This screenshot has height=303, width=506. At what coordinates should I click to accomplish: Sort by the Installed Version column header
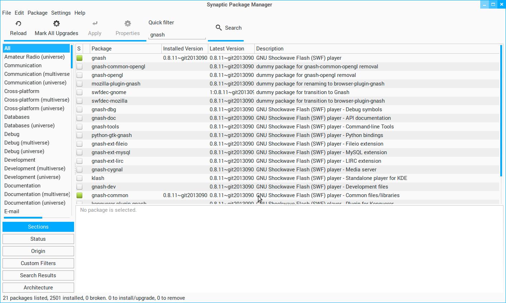[184, 49]
